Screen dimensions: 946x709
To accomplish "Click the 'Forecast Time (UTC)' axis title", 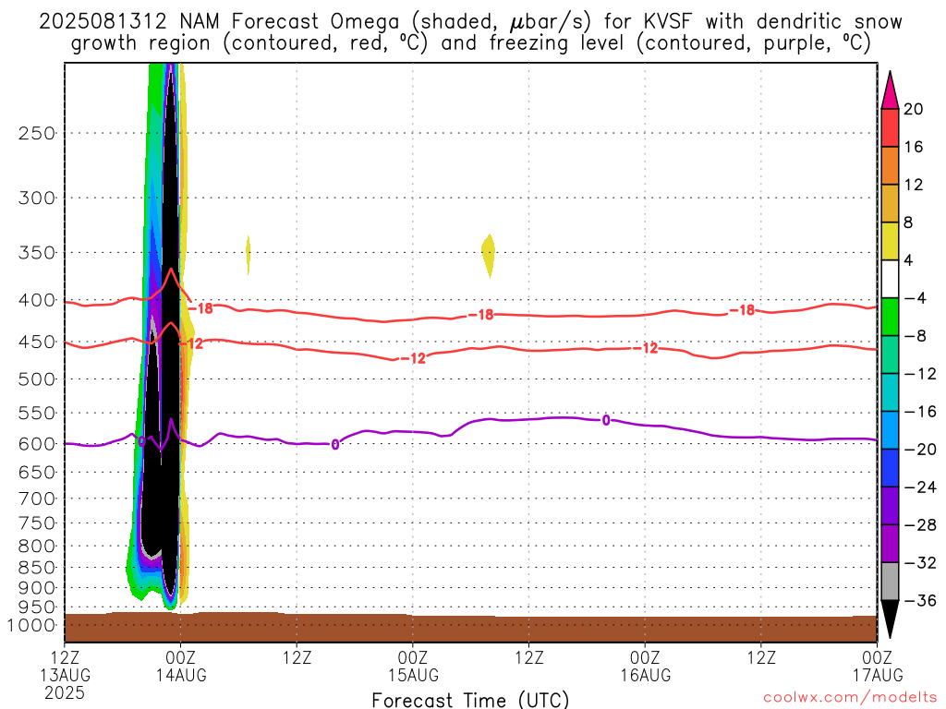I will 470,700.
